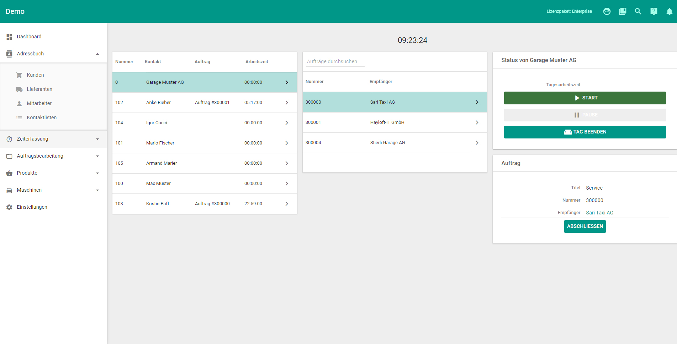Collapse the Adressbuch section

[97, 54]
